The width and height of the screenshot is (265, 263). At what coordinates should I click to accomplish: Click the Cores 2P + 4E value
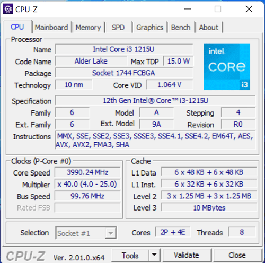point(173,232)
